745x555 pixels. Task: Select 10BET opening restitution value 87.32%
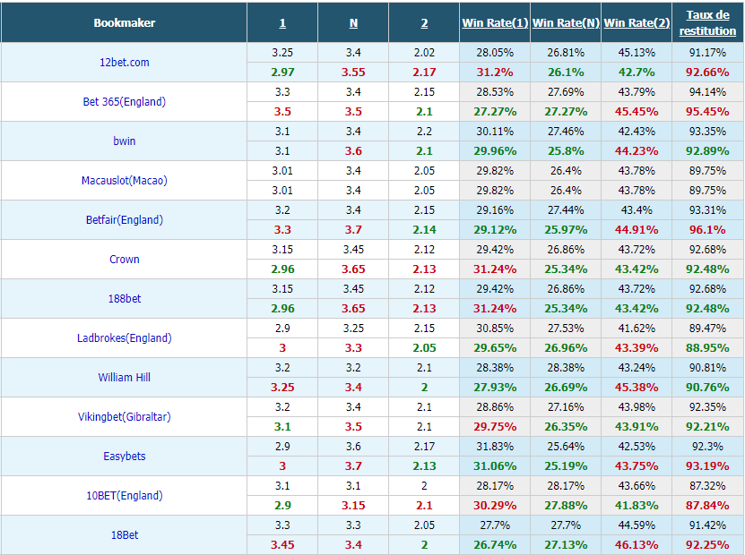[707, 486]
